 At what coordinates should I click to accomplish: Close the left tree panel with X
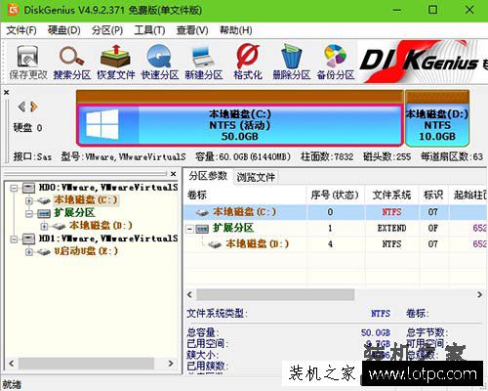(174, 174)
